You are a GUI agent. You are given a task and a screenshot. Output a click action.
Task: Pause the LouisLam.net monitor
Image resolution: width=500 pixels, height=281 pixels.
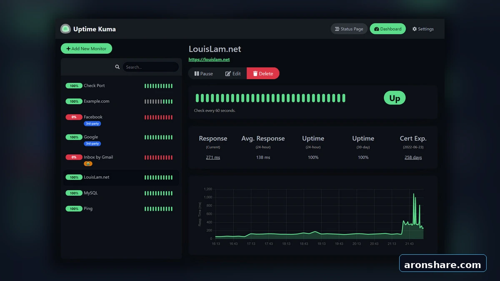click(203, 74)
